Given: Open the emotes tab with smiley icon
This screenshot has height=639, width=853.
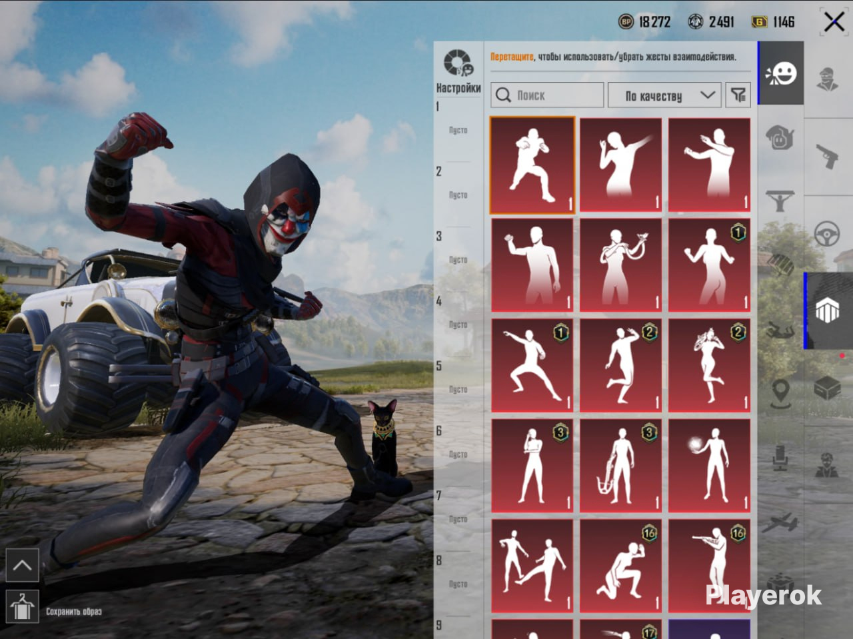Looking at the screenshot, I should pos(781,73).
